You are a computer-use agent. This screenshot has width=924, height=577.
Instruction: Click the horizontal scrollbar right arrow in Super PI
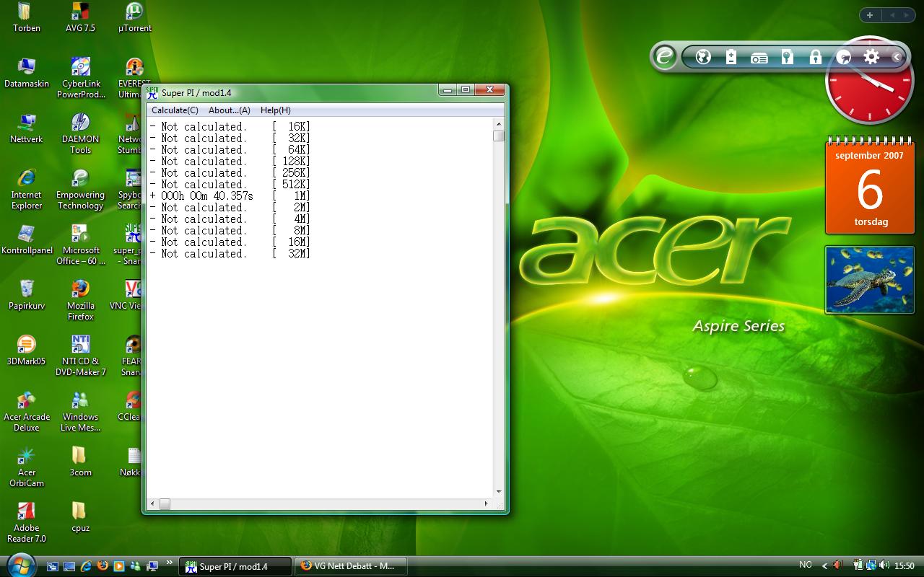(486, 503)
